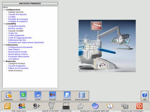Open the folder documents icon

coord(81,106)
